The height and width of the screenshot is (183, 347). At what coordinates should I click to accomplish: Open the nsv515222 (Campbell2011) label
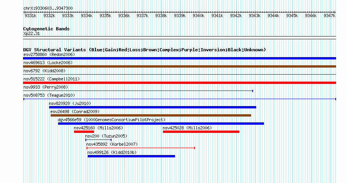tap(51, 79)
